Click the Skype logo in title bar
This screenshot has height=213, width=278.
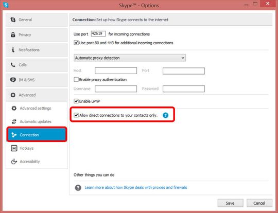coord(6,5)
